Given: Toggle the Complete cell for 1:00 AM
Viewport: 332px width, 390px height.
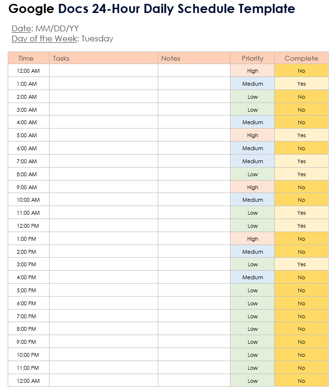Looking at the screenshot, I should click(301, 84).
